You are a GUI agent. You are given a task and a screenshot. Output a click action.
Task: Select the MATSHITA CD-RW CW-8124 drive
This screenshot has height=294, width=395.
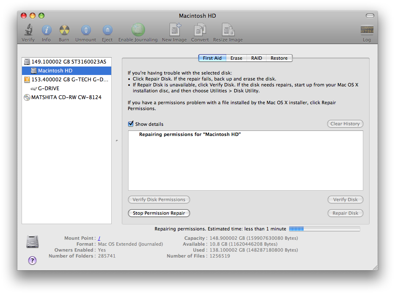(66, 97)
